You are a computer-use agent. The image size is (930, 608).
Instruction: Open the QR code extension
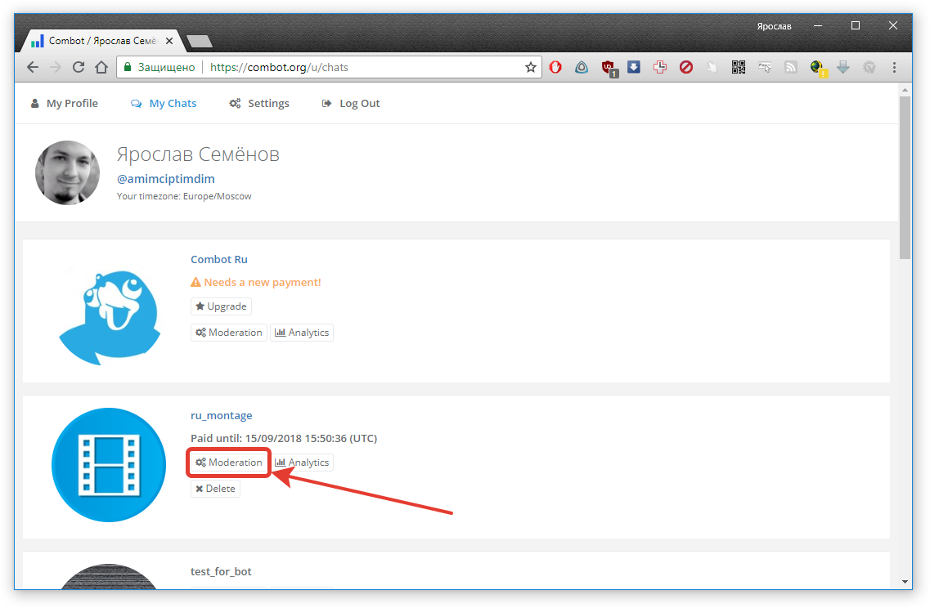click(739, 67)
